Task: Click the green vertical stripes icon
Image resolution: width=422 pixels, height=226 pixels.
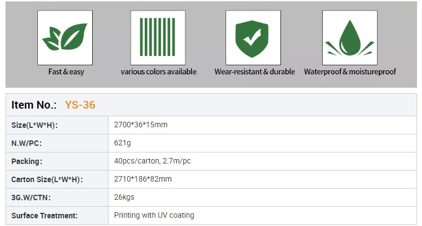Action: pyautogui.click(x=158, y=38)
